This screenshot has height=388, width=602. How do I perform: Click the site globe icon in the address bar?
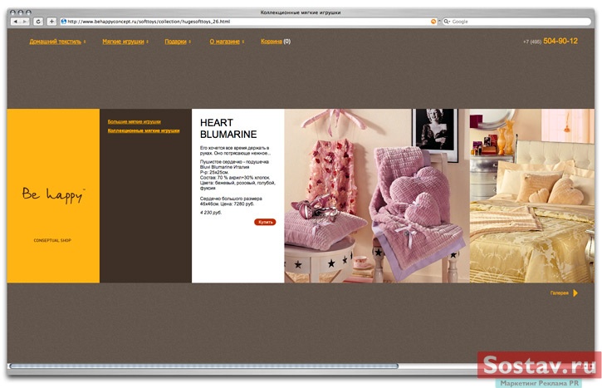pyautogui.click(x=64, y=22)
